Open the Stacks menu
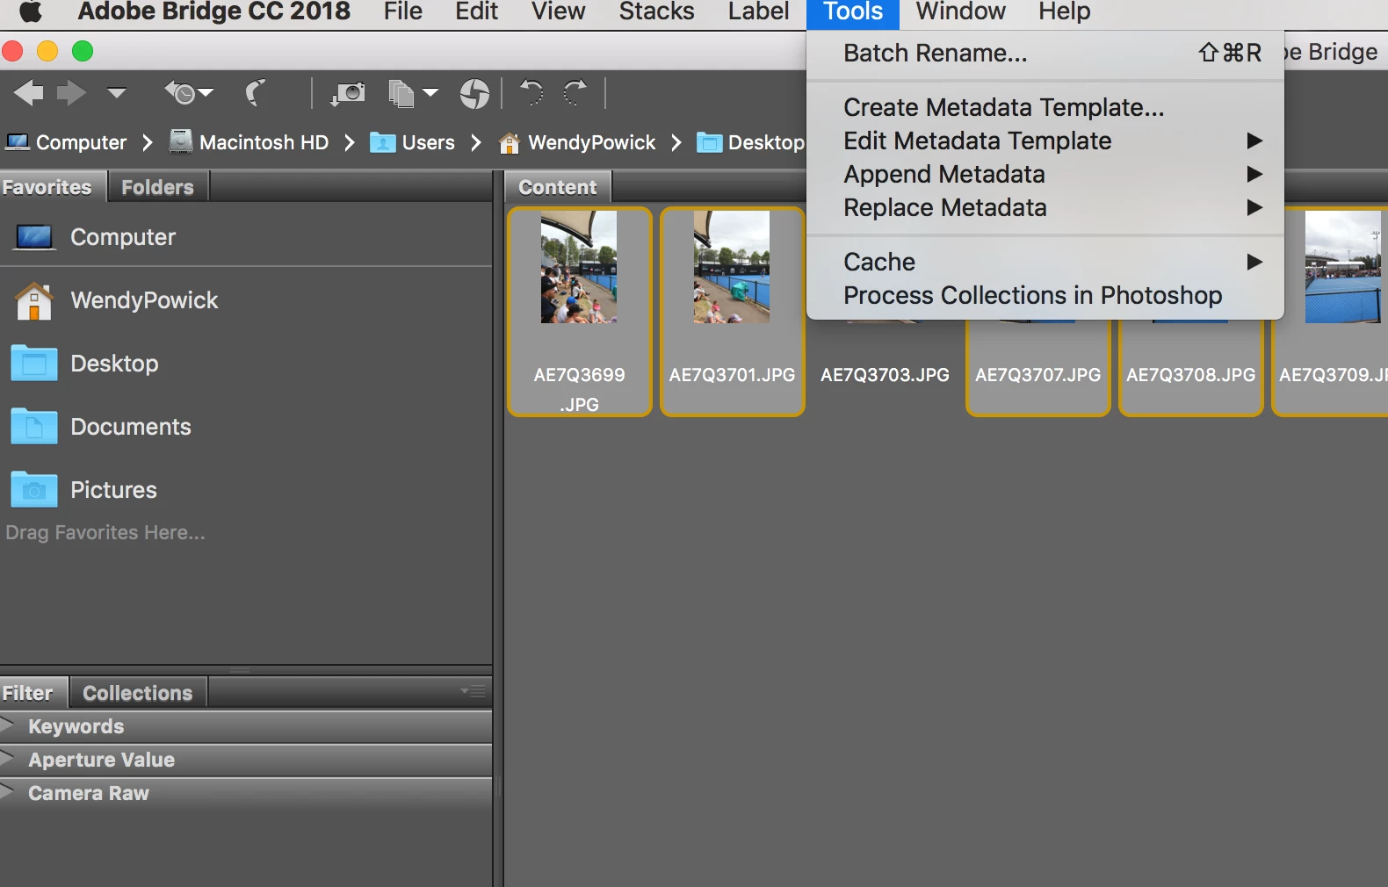 click(x=656, y=11)
